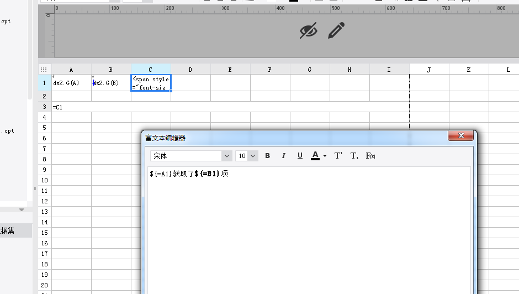Toggle bold in rich text editor
Screen dimensions: 519x294
coord(267,156)
